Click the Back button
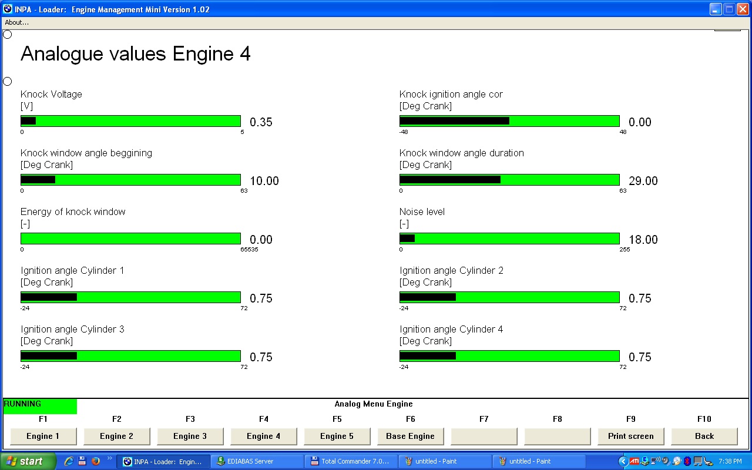This screenshot has width=752, height=470. 704,436
